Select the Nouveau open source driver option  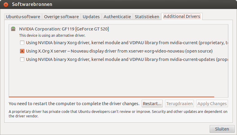tap(22, 51)
